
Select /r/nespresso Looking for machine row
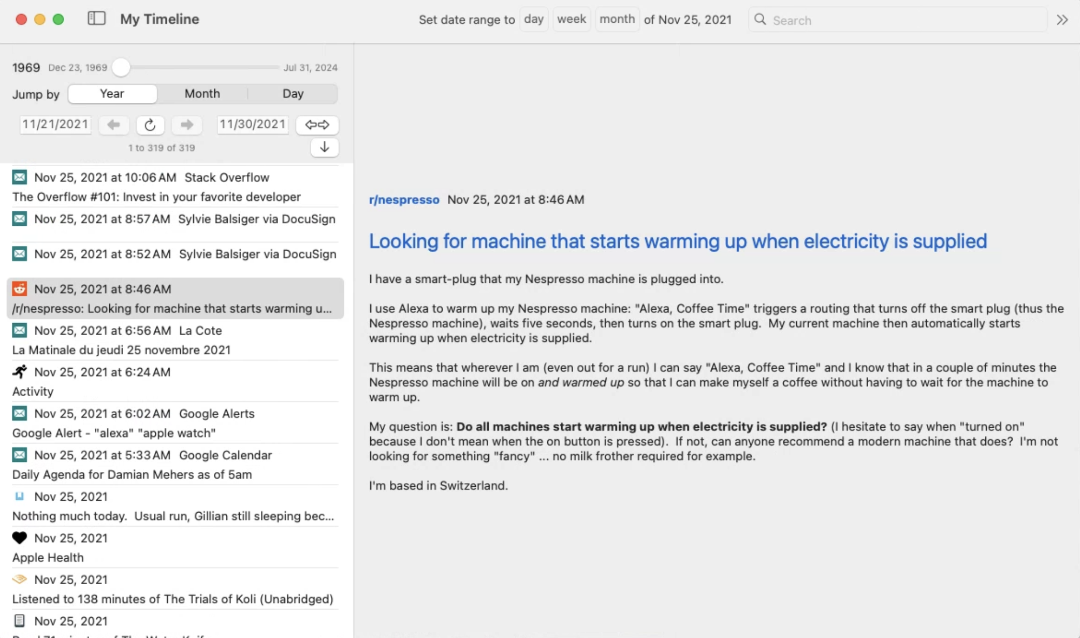175,298
